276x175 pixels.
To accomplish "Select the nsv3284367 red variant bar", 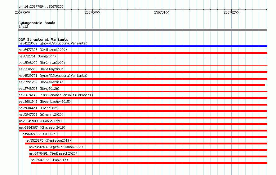I will pos(143,131).
